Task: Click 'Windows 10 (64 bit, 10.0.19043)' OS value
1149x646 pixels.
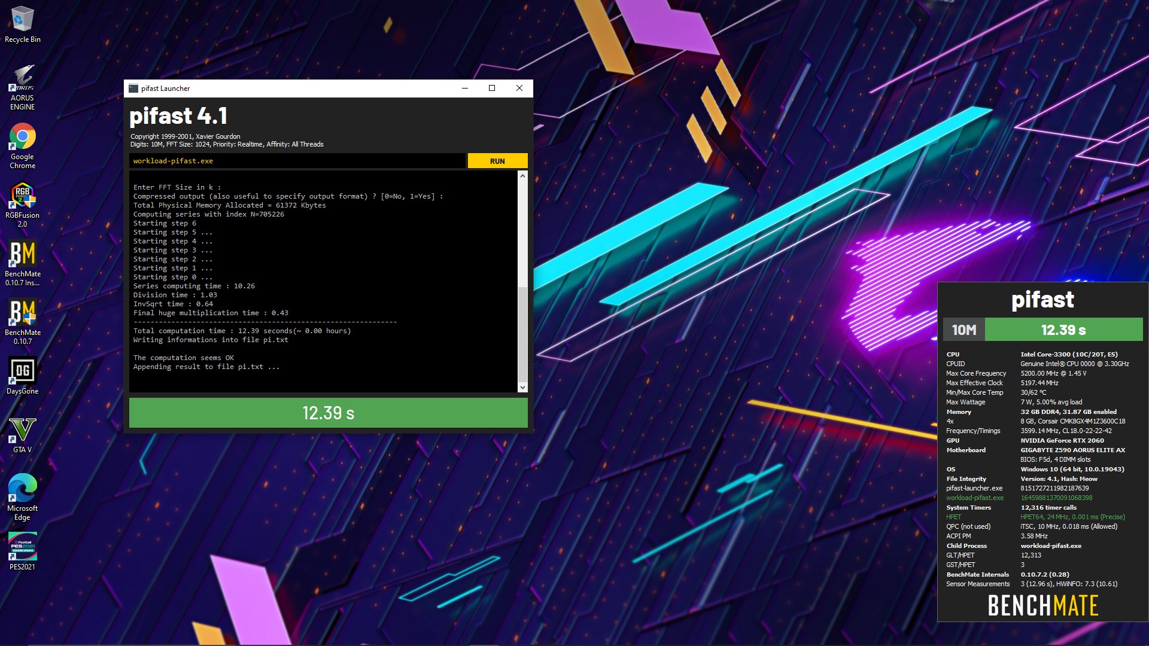Action: click(1072, 469)
